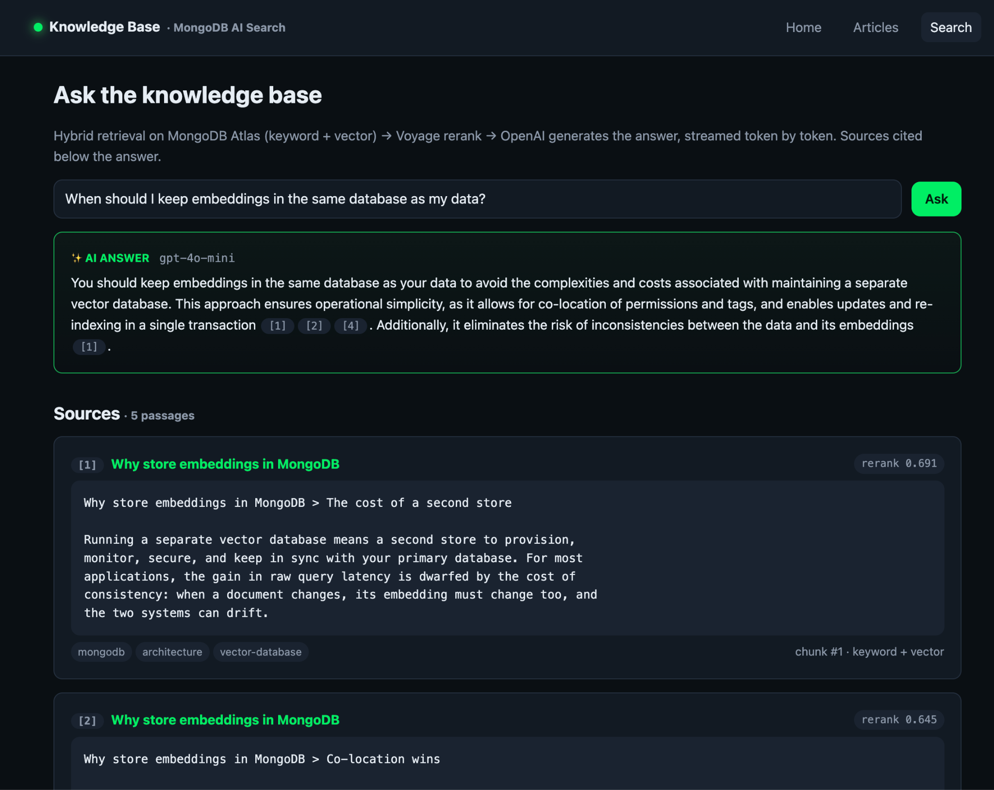Image resolution: width=994 pixels, height=790 pixels.
Task: Click the rerank 0.691 badge
Action: (899, 463)
